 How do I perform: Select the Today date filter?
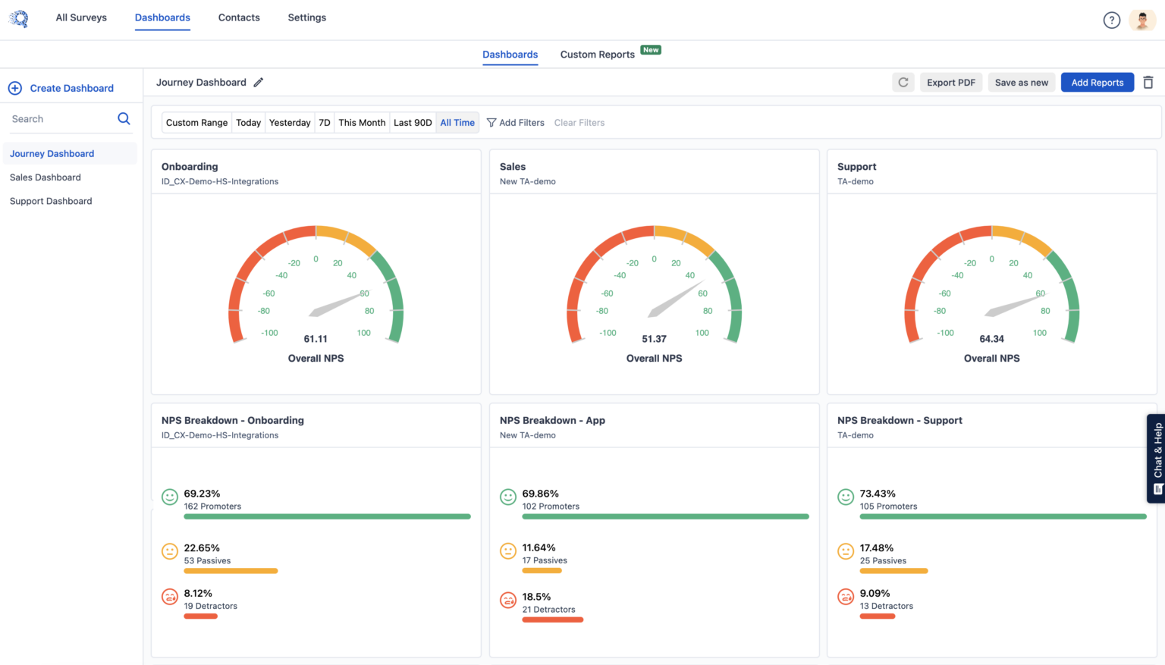[248, 122]
